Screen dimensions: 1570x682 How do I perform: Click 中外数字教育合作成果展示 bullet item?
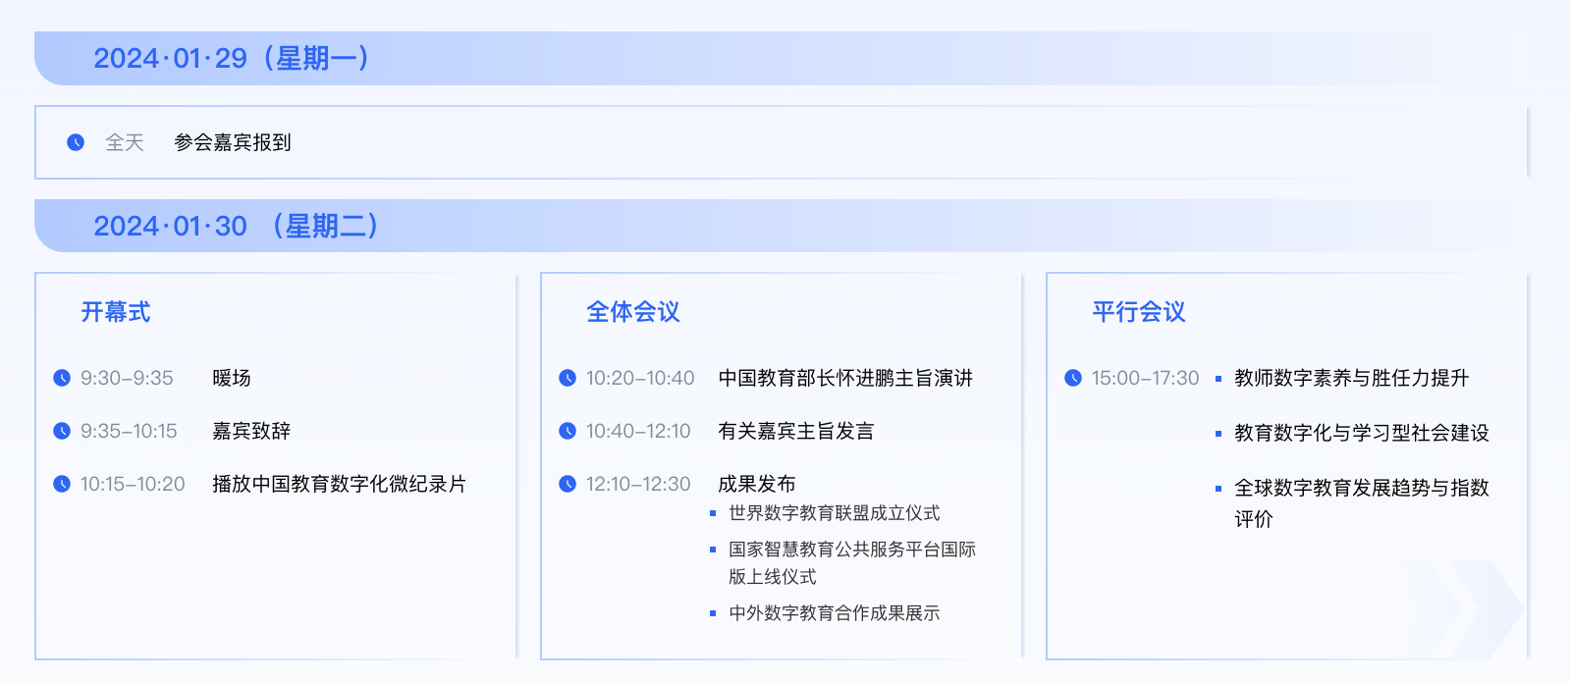834,613
